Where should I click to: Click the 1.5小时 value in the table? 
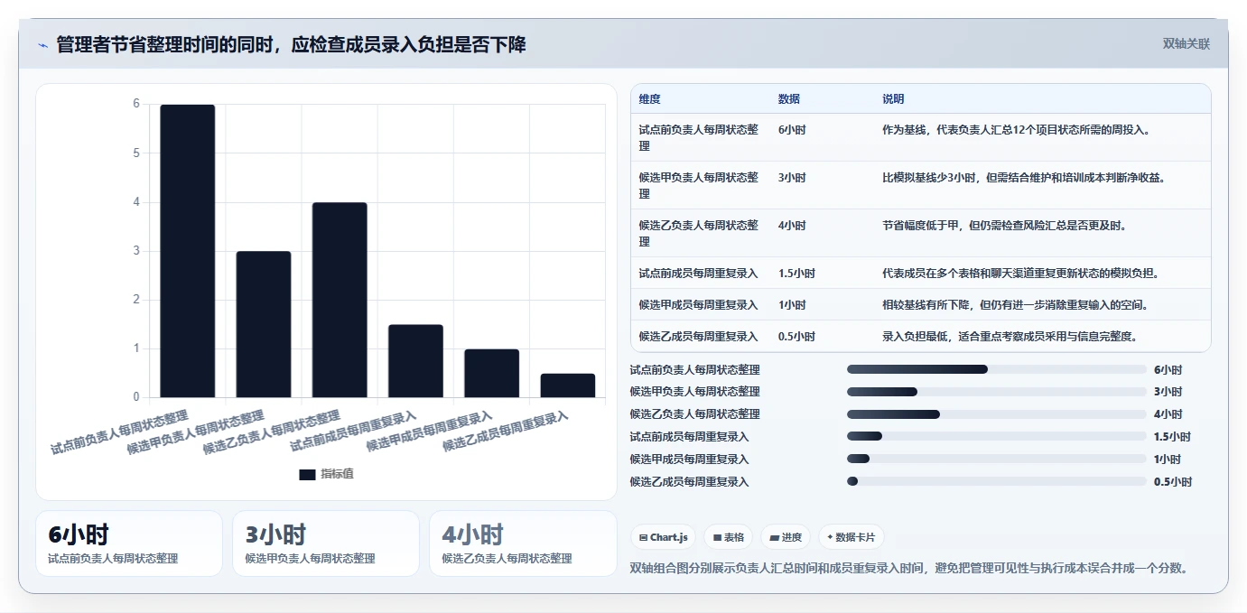click(x=796, y=274)
